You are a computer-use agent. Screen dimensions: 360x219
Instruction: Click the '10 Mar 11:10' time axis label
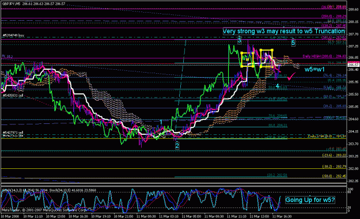tap(33, 217)
